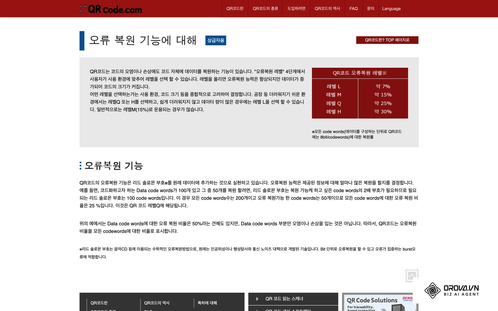The image size is (498, 311).
Task: Click the 약 7% value in the table
Action: 383,86
